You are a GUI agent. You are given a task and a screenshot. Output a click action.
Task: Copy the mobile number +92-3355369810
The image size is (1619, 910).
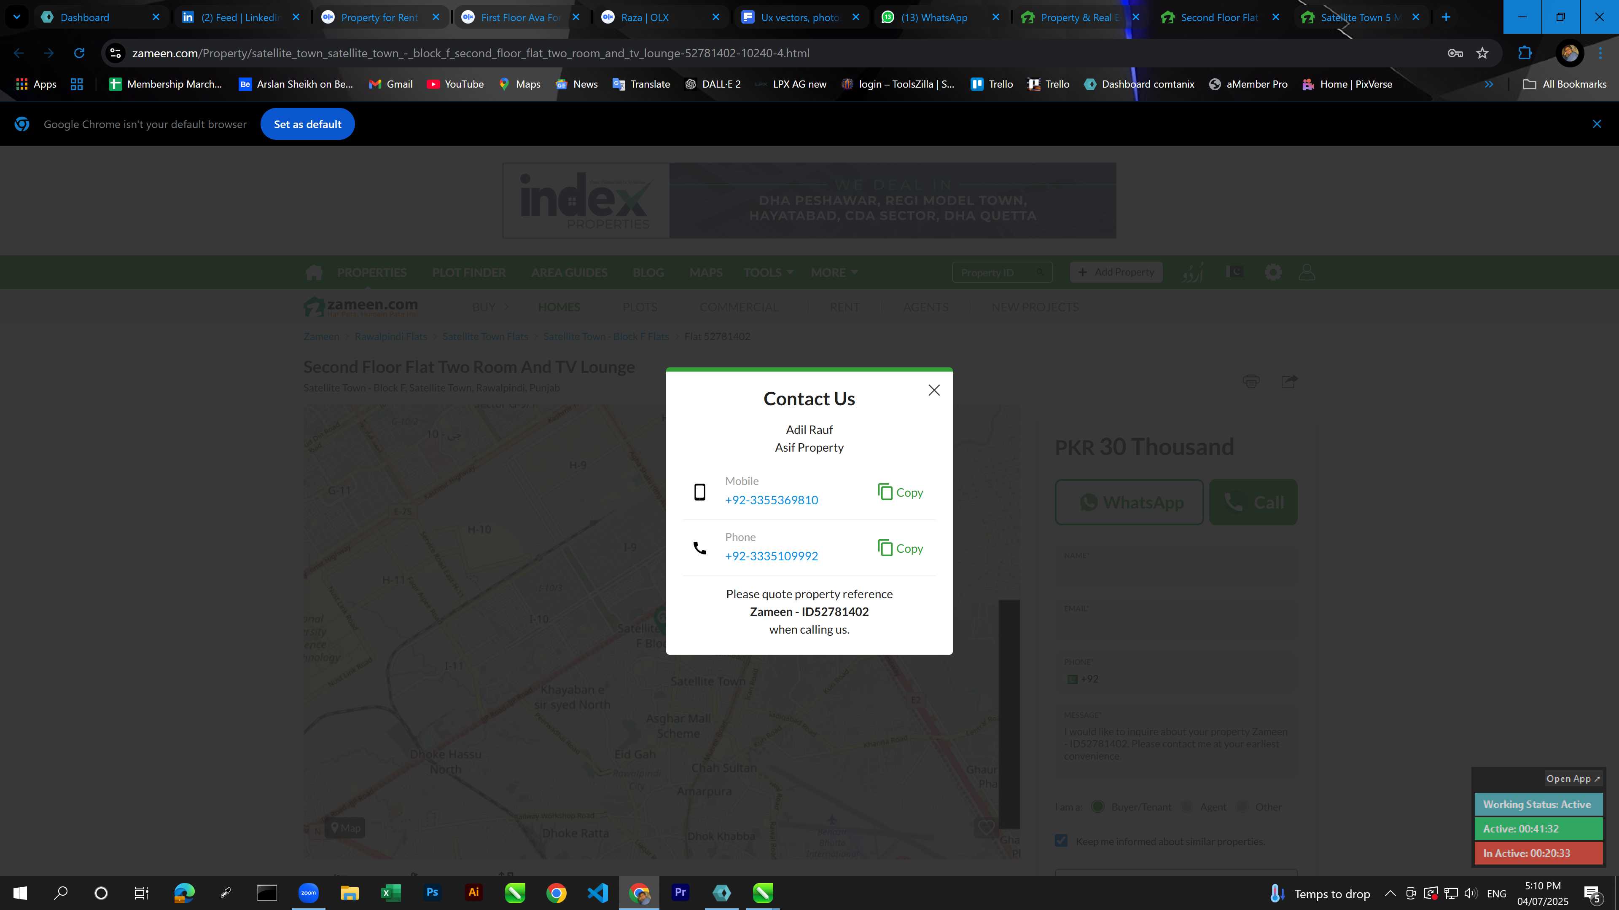pyautogui.click(x=900, y=492)
